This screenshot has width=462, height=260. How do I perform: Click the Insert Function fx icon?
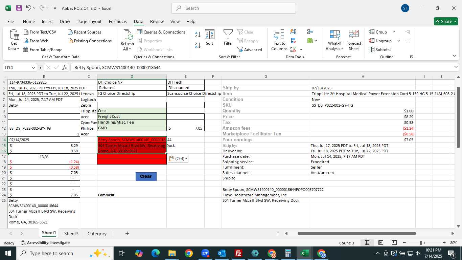65,67
